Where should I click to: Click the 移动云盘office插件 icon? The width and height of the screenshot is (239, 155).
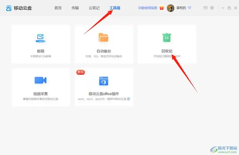103,81
